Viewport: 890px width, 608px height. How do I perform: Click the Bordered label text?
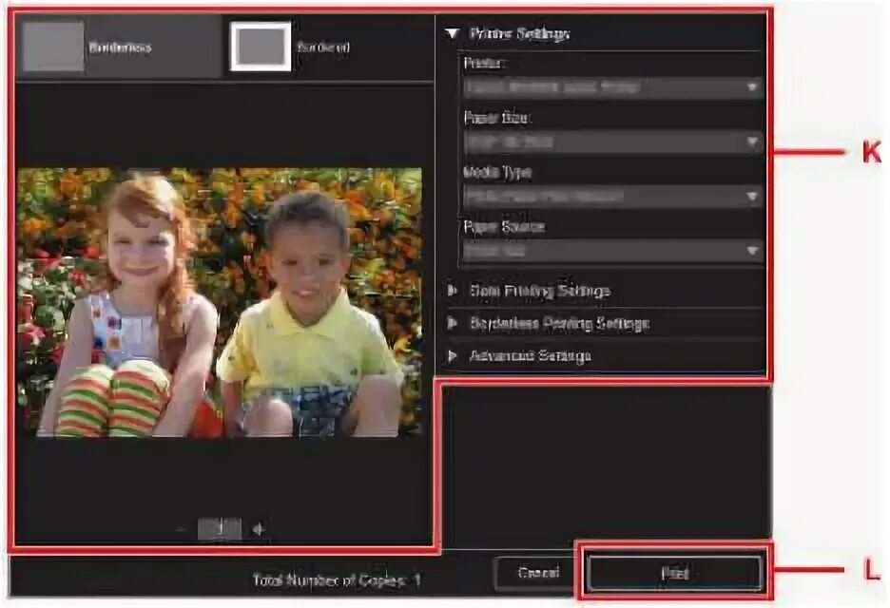(x=323, y=47)
